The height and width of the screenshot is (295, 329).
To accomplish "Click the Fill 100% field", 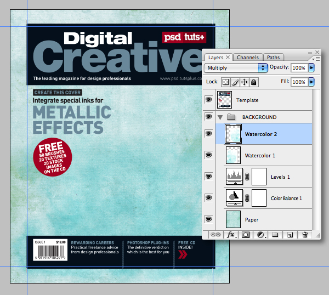I will [299, 82].
